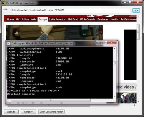This screenshot has width=144, height=117.
Task: Open the Sci/Environment tab
Action: [x=128, y=19]
